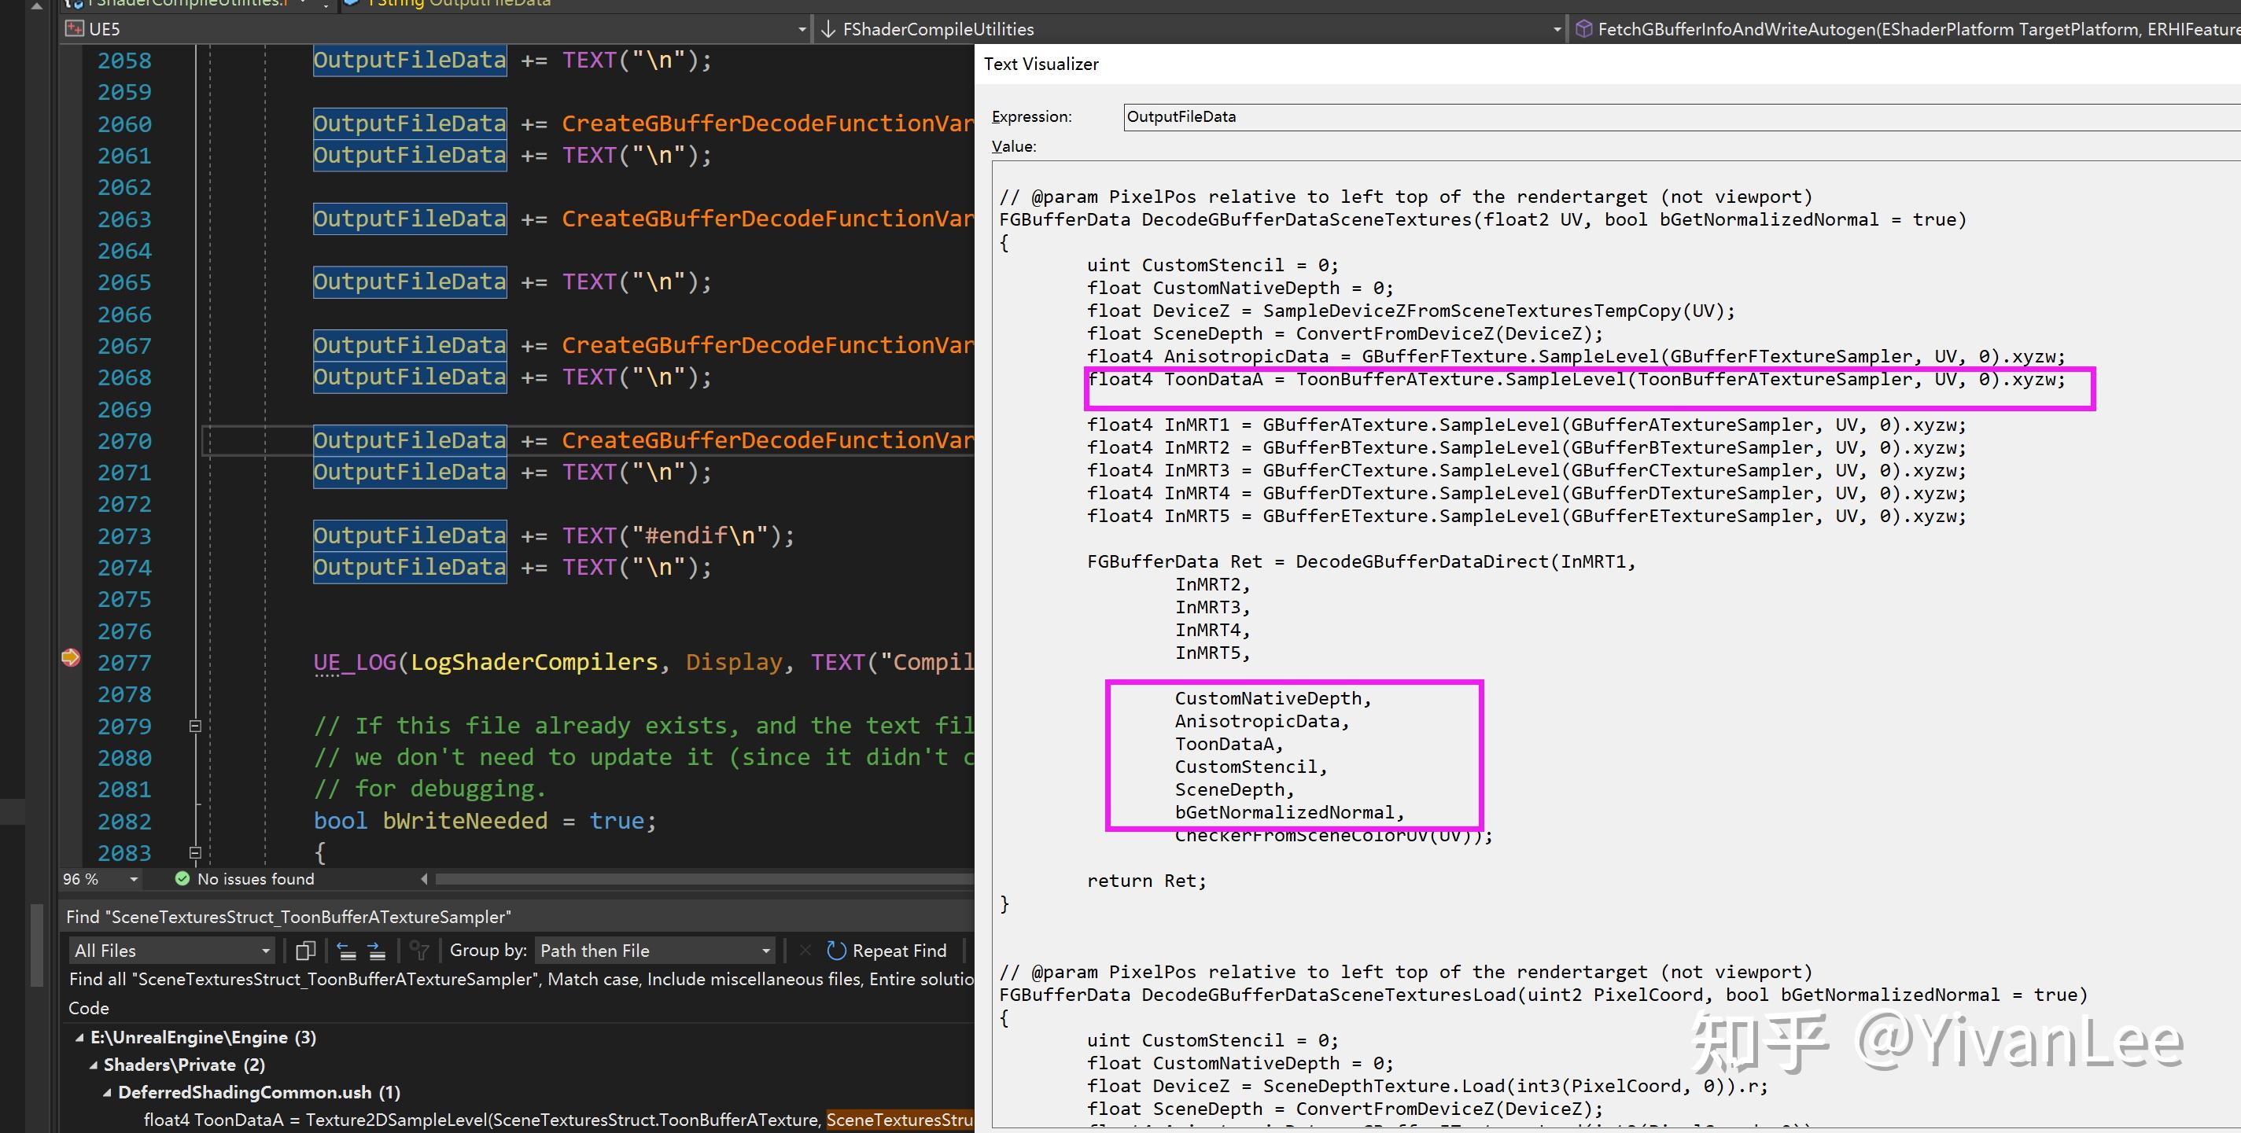Collapse the E:\UnrealEngine\Engine tree node
Image resolution: width=2241 pixels, height=1133 pixels.
point(80,1037)
